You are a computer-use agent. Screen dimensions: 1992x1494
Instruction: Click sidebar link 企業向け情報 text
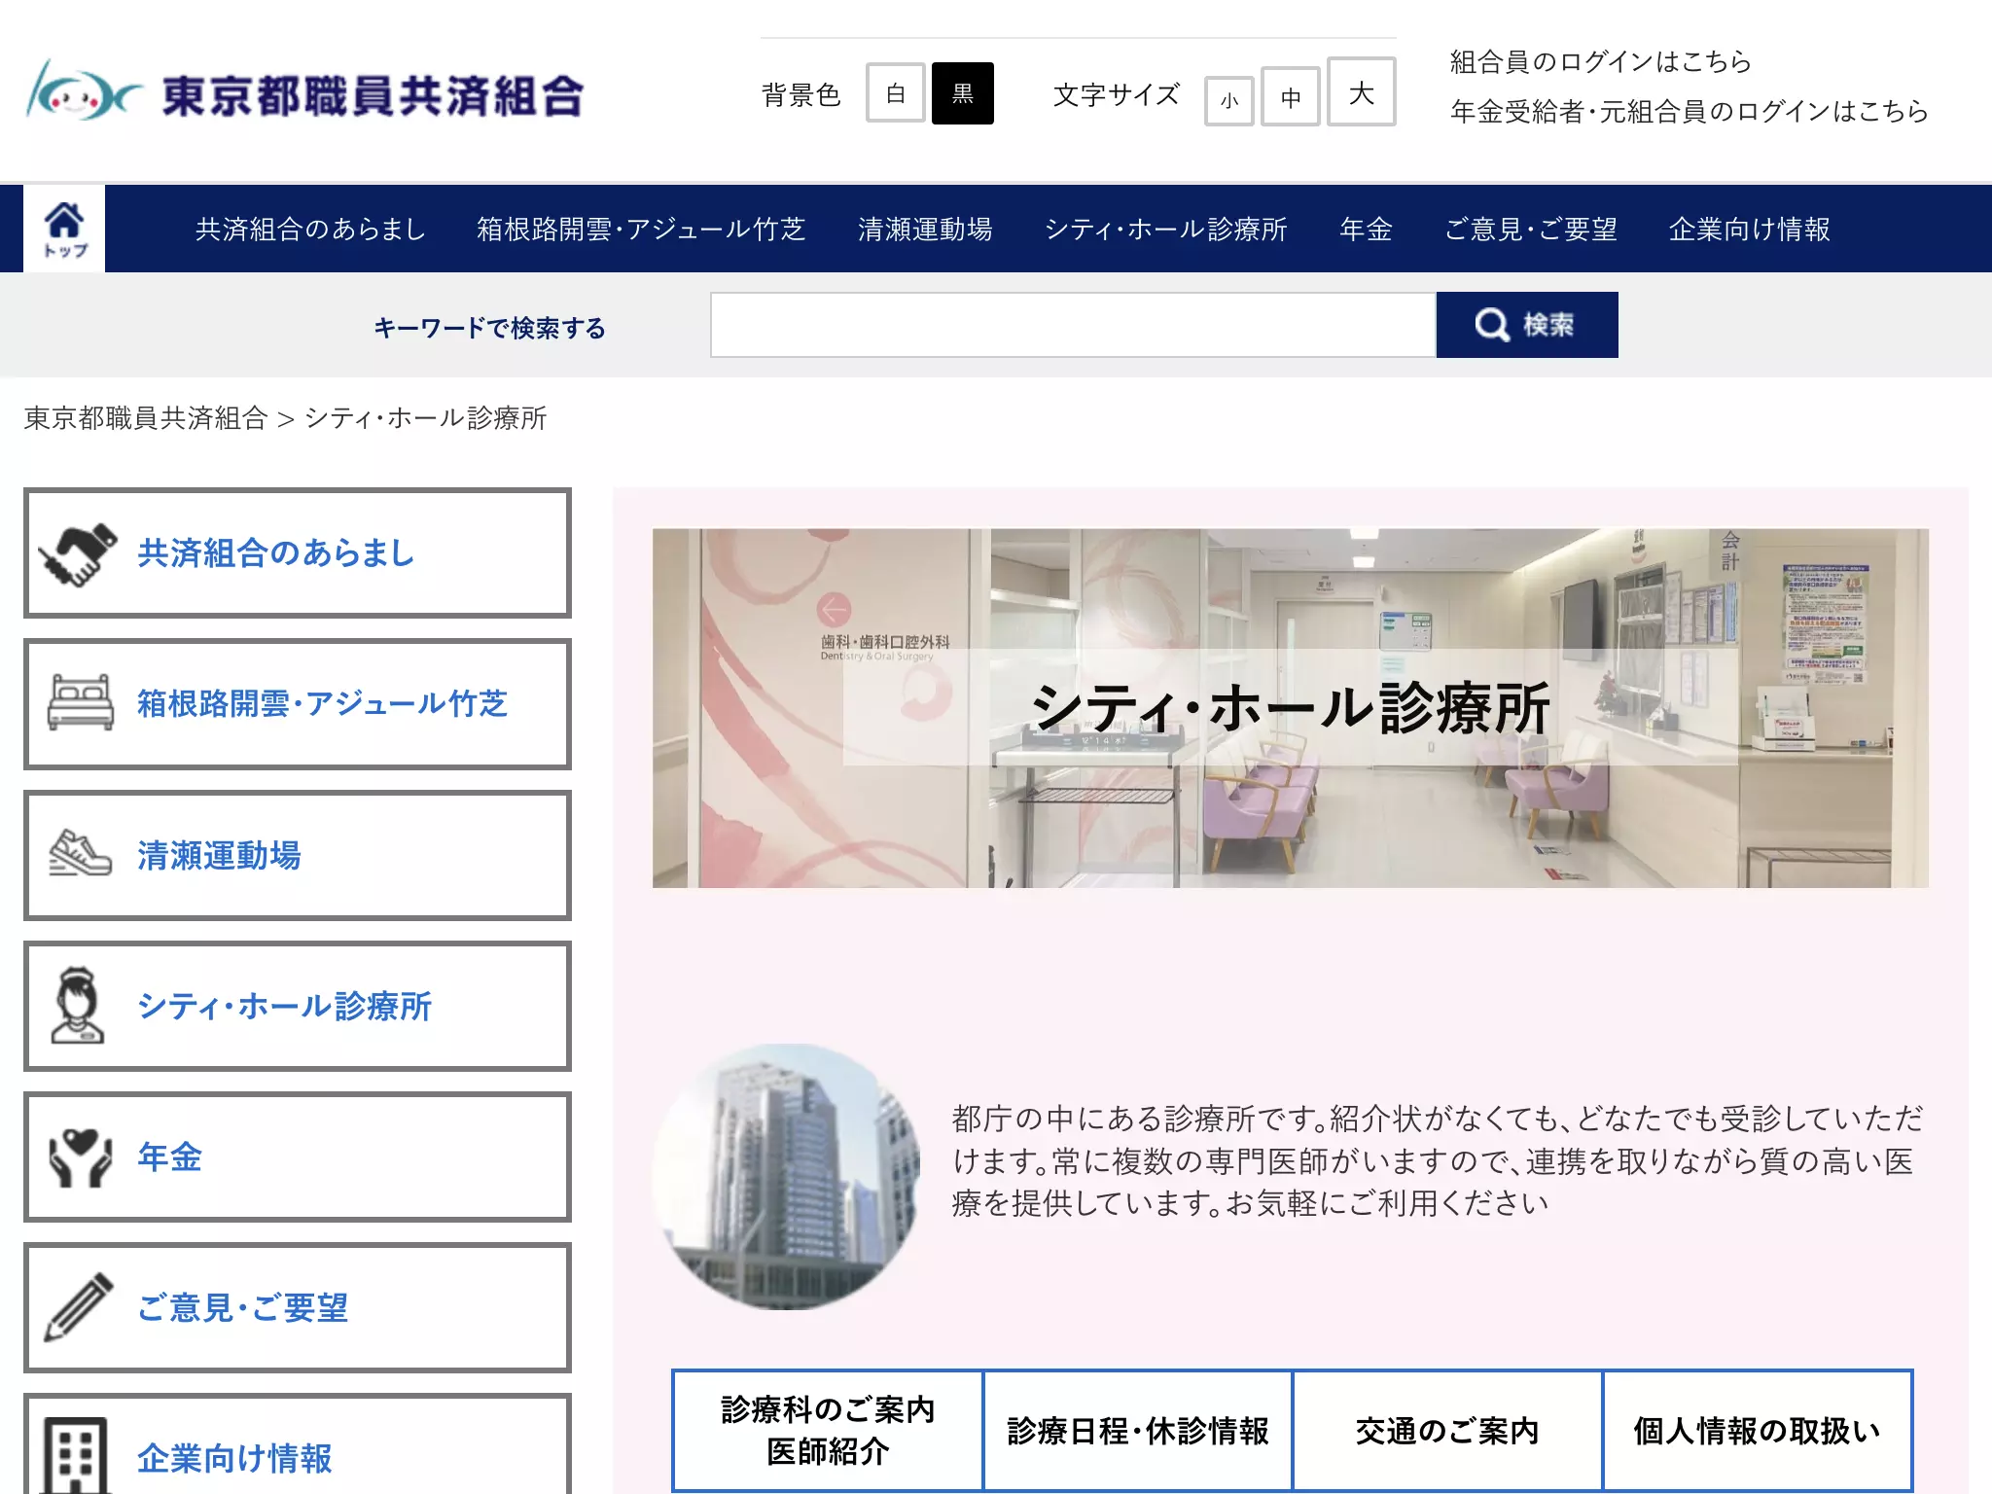234,1458
